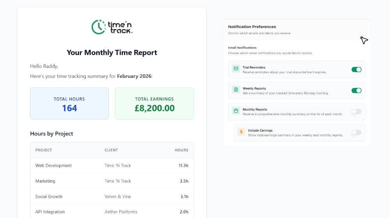Screen dimensions: 390x218
Task: Click the Total Earnings £8,200.00 card
Action: pos(154,103)
